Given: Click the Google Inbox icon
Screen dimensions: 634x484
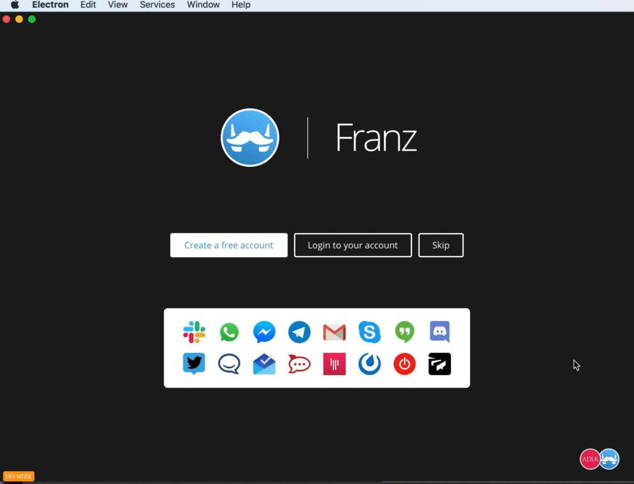Looking at the screenshot, I should tap(265, 364).
